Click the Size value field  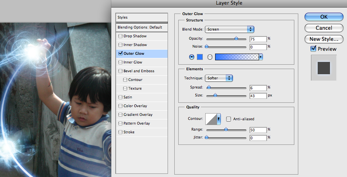(258, 96)
